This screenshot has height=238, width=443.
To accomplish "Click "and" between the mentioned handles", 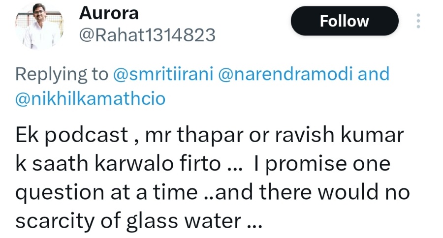I will pos(373,74).
